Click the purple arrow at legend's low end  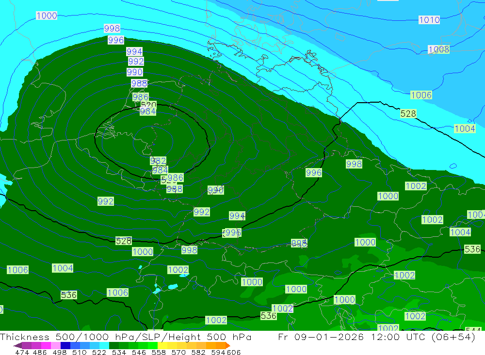pos(17,345)
